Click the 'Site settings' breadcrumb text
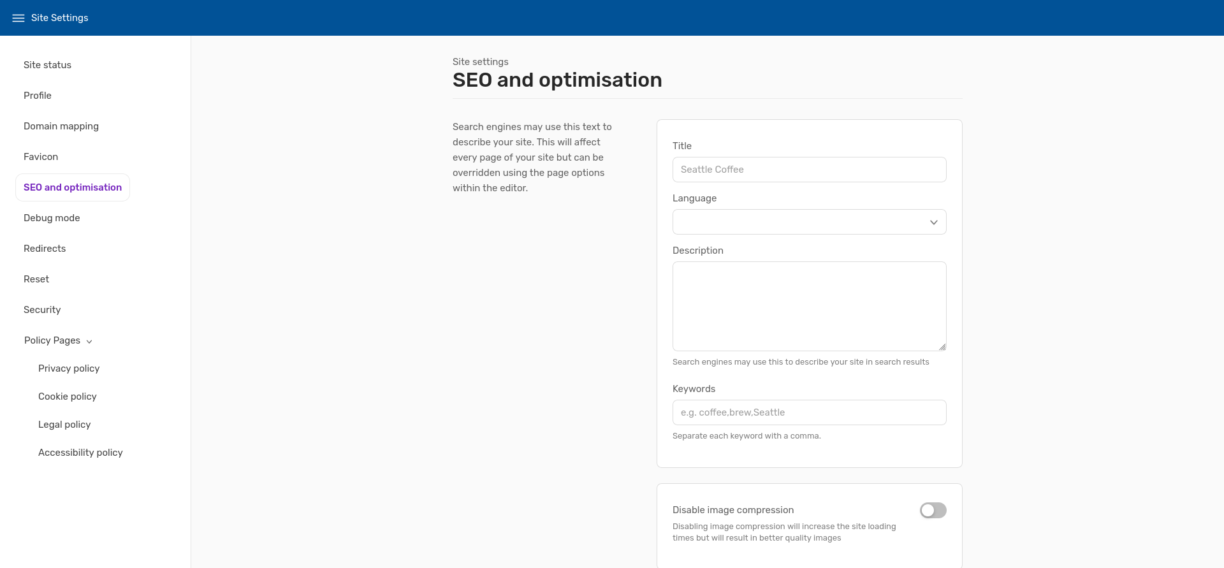The width and height of the screenshot is (1224, 568). click(481, 62)
